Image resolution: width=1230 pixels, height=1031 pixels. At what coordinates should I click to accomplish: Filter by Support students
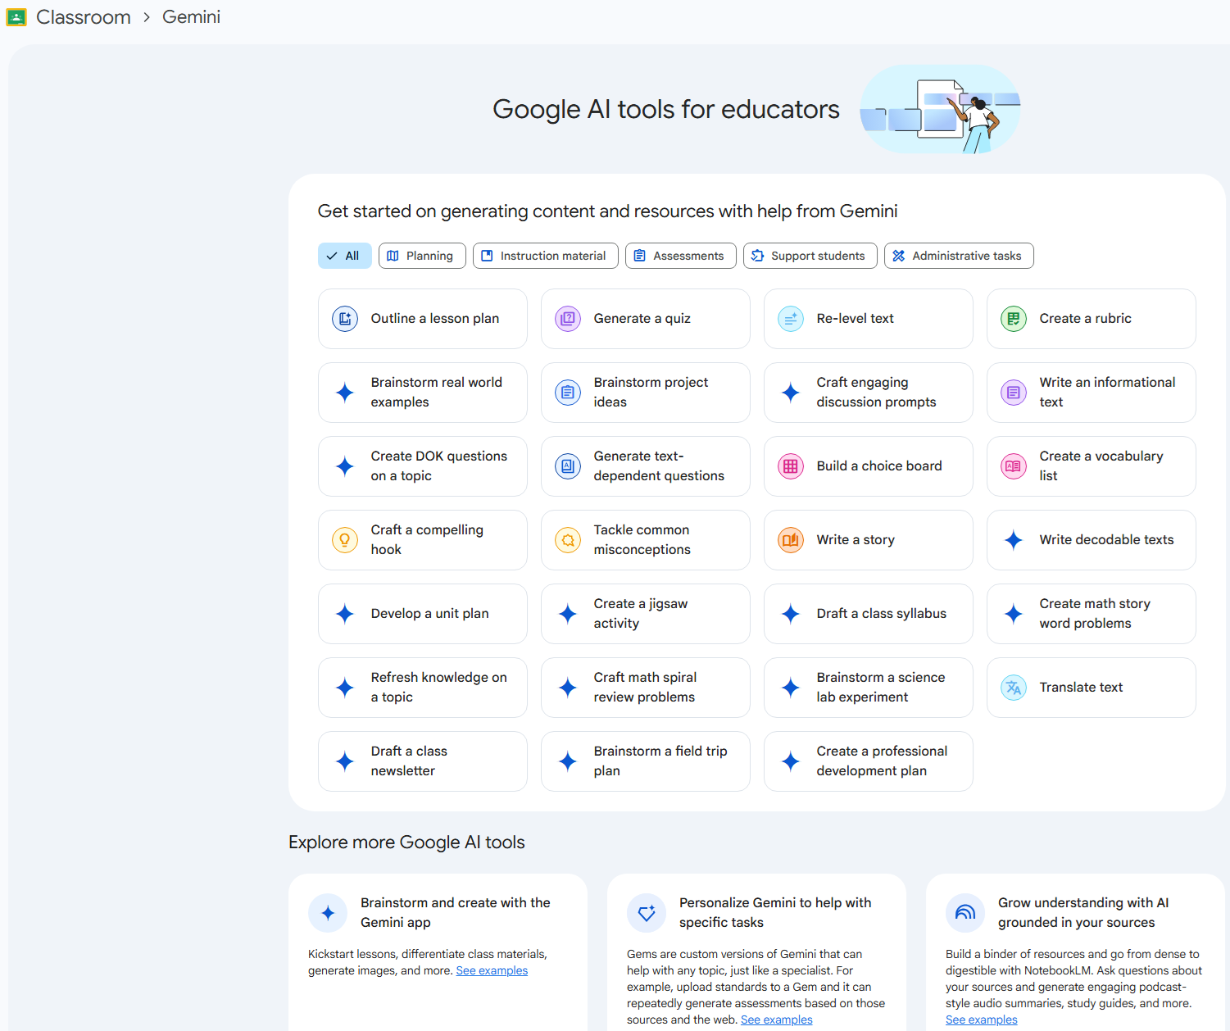pyautogui.click(x=810, y=256)
